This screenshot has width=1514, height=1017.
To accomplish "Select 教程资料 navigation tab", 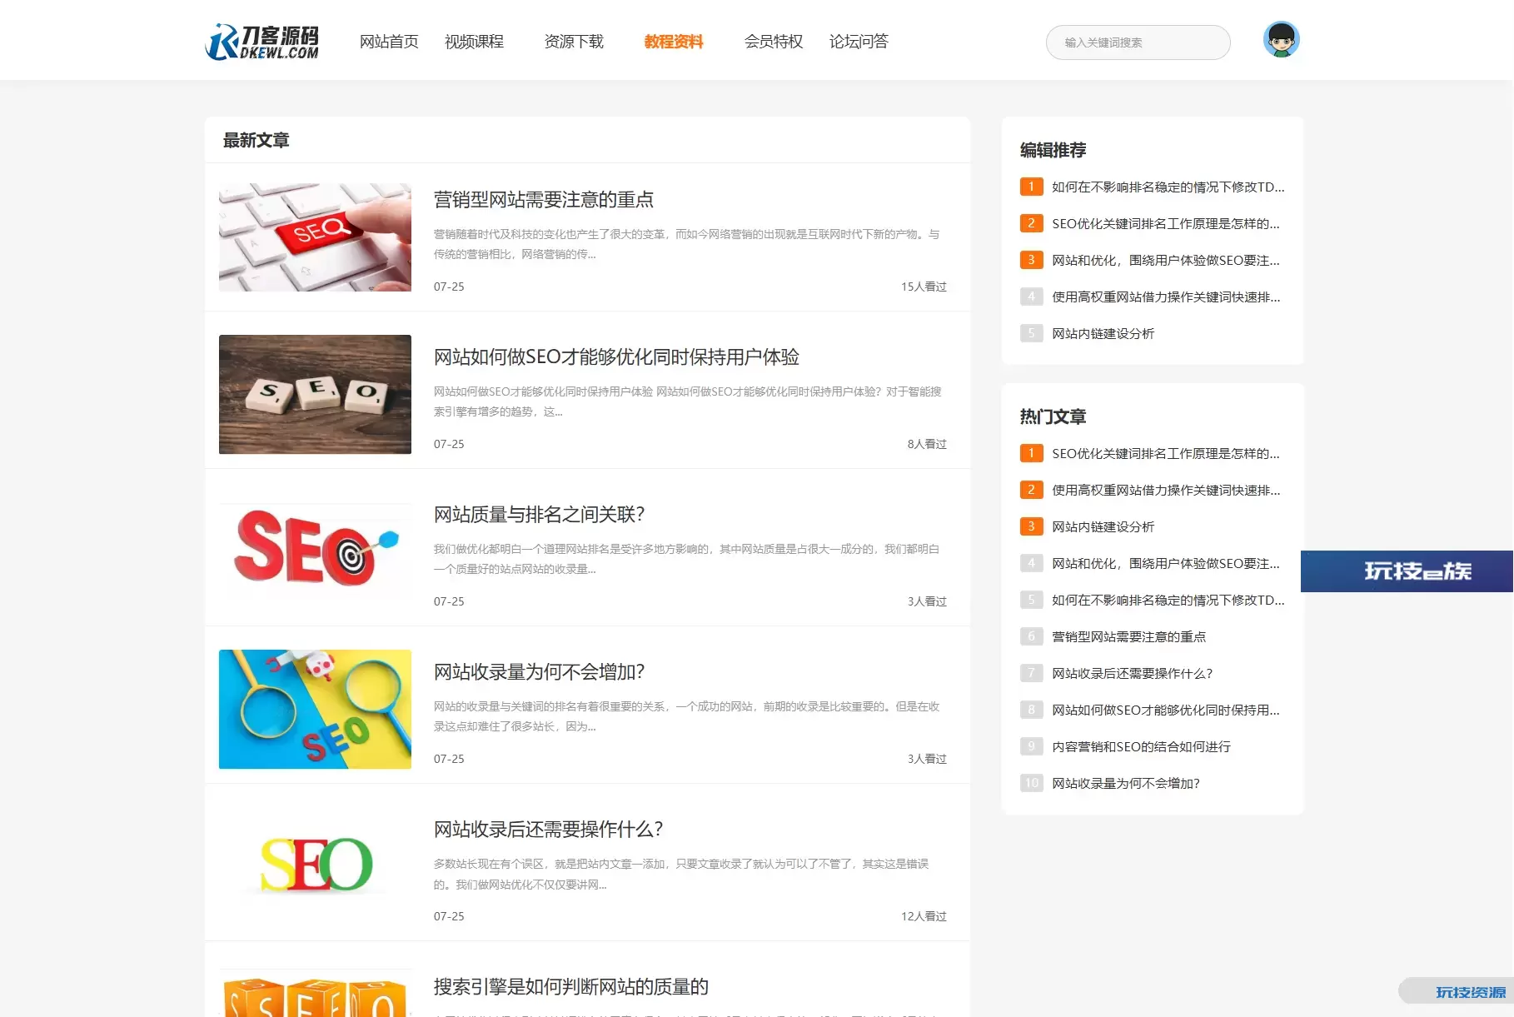I will [674, 42].
